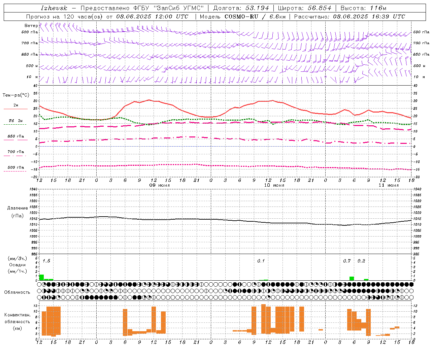The height and width of the screenshot is (345, 431).
Task: Click the 'Высота: 116м' header value
Action: [x=363, y=8]
